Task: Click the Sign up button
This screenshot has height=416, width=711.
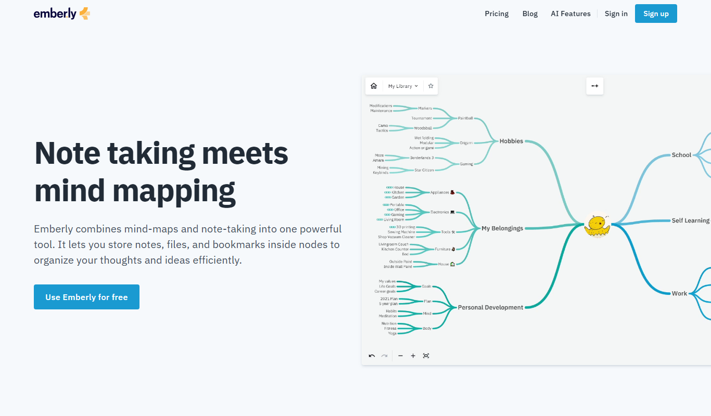Action: tap(656, 14)
